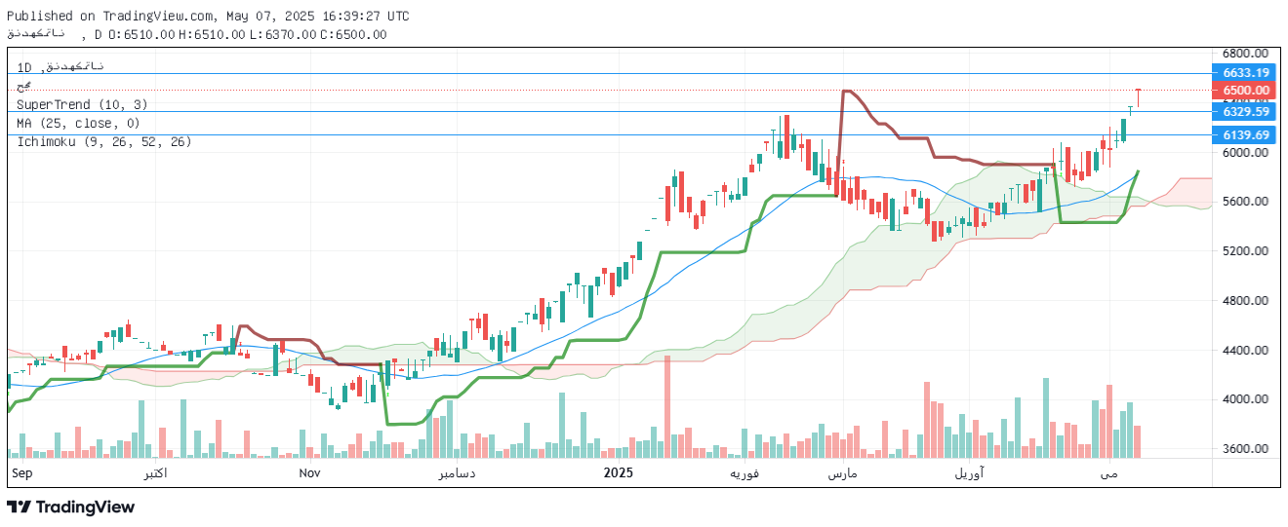Click the blue 6139.69 price label
Image resolution: width=1288 pixels, height=527 pixels.
pyautogui.click(x=1246, y=135)
